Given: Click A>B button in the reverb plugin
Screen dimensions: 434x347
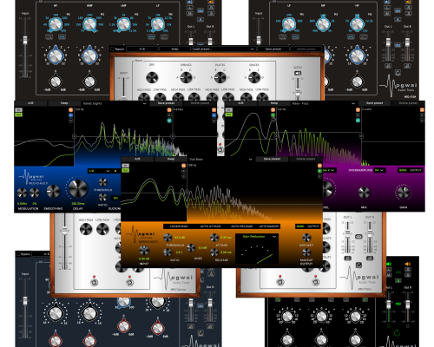Looking at the screenshot, I should coord(142,49).
